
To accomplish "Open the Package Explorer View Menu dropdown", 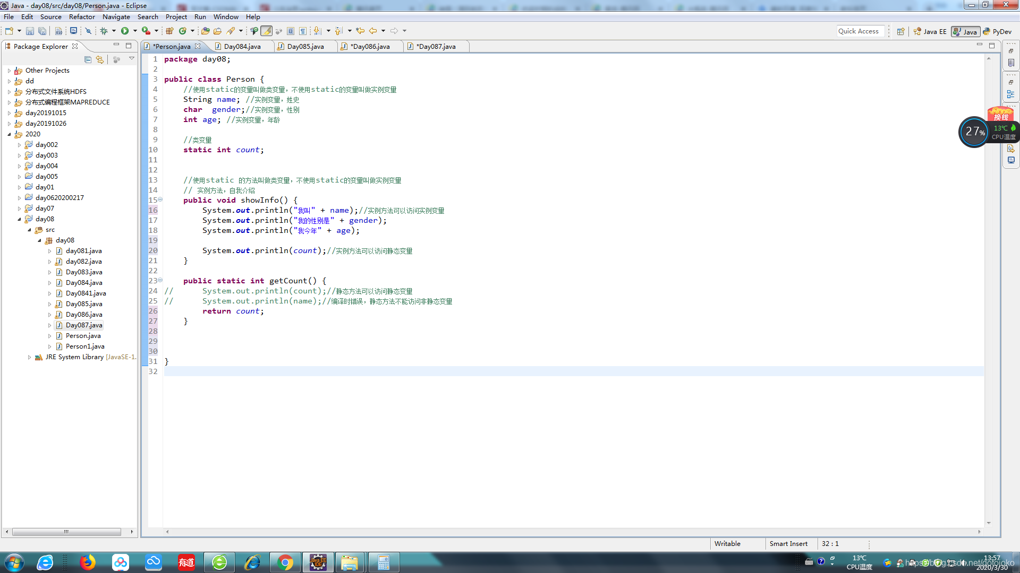I will 131,59.
